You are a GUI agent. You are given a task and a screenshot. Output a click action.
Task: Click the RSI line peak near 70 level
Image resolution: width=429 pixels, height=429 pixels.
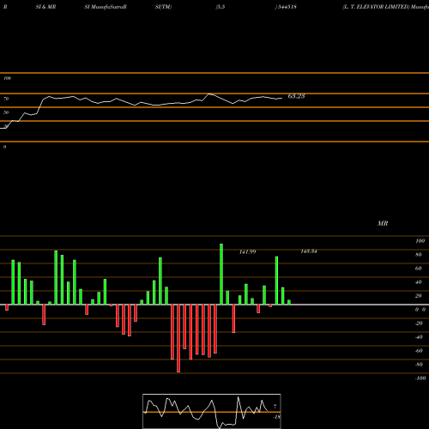tap(209, 94)
